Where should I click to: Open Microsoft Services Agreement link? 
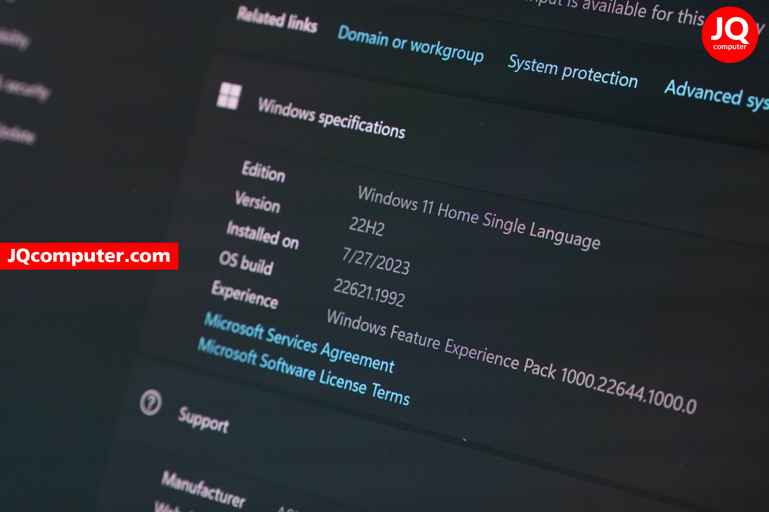tap(299, 343)
